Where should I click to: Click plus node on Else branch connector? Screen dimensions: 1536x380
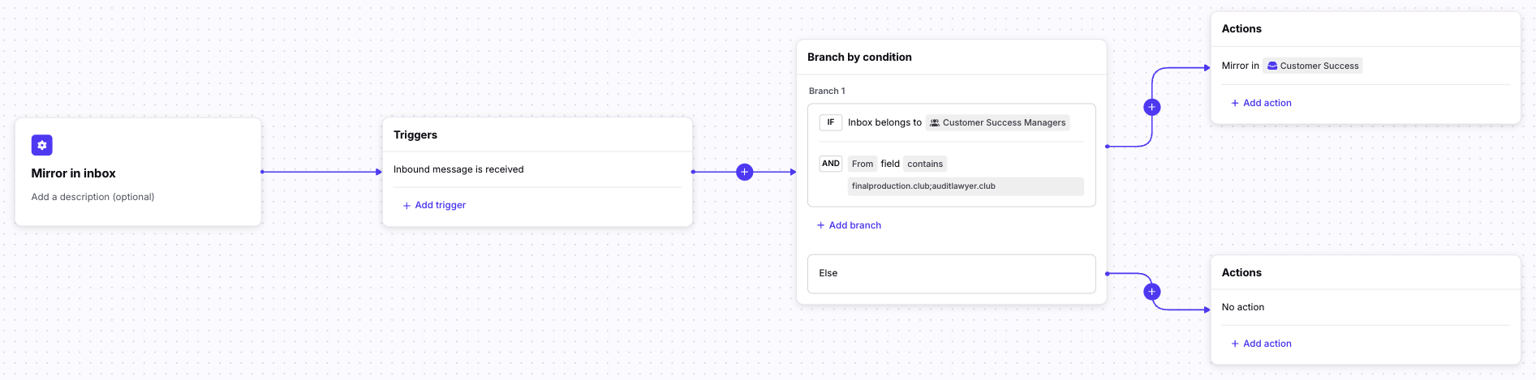(x=1151, y=292)
